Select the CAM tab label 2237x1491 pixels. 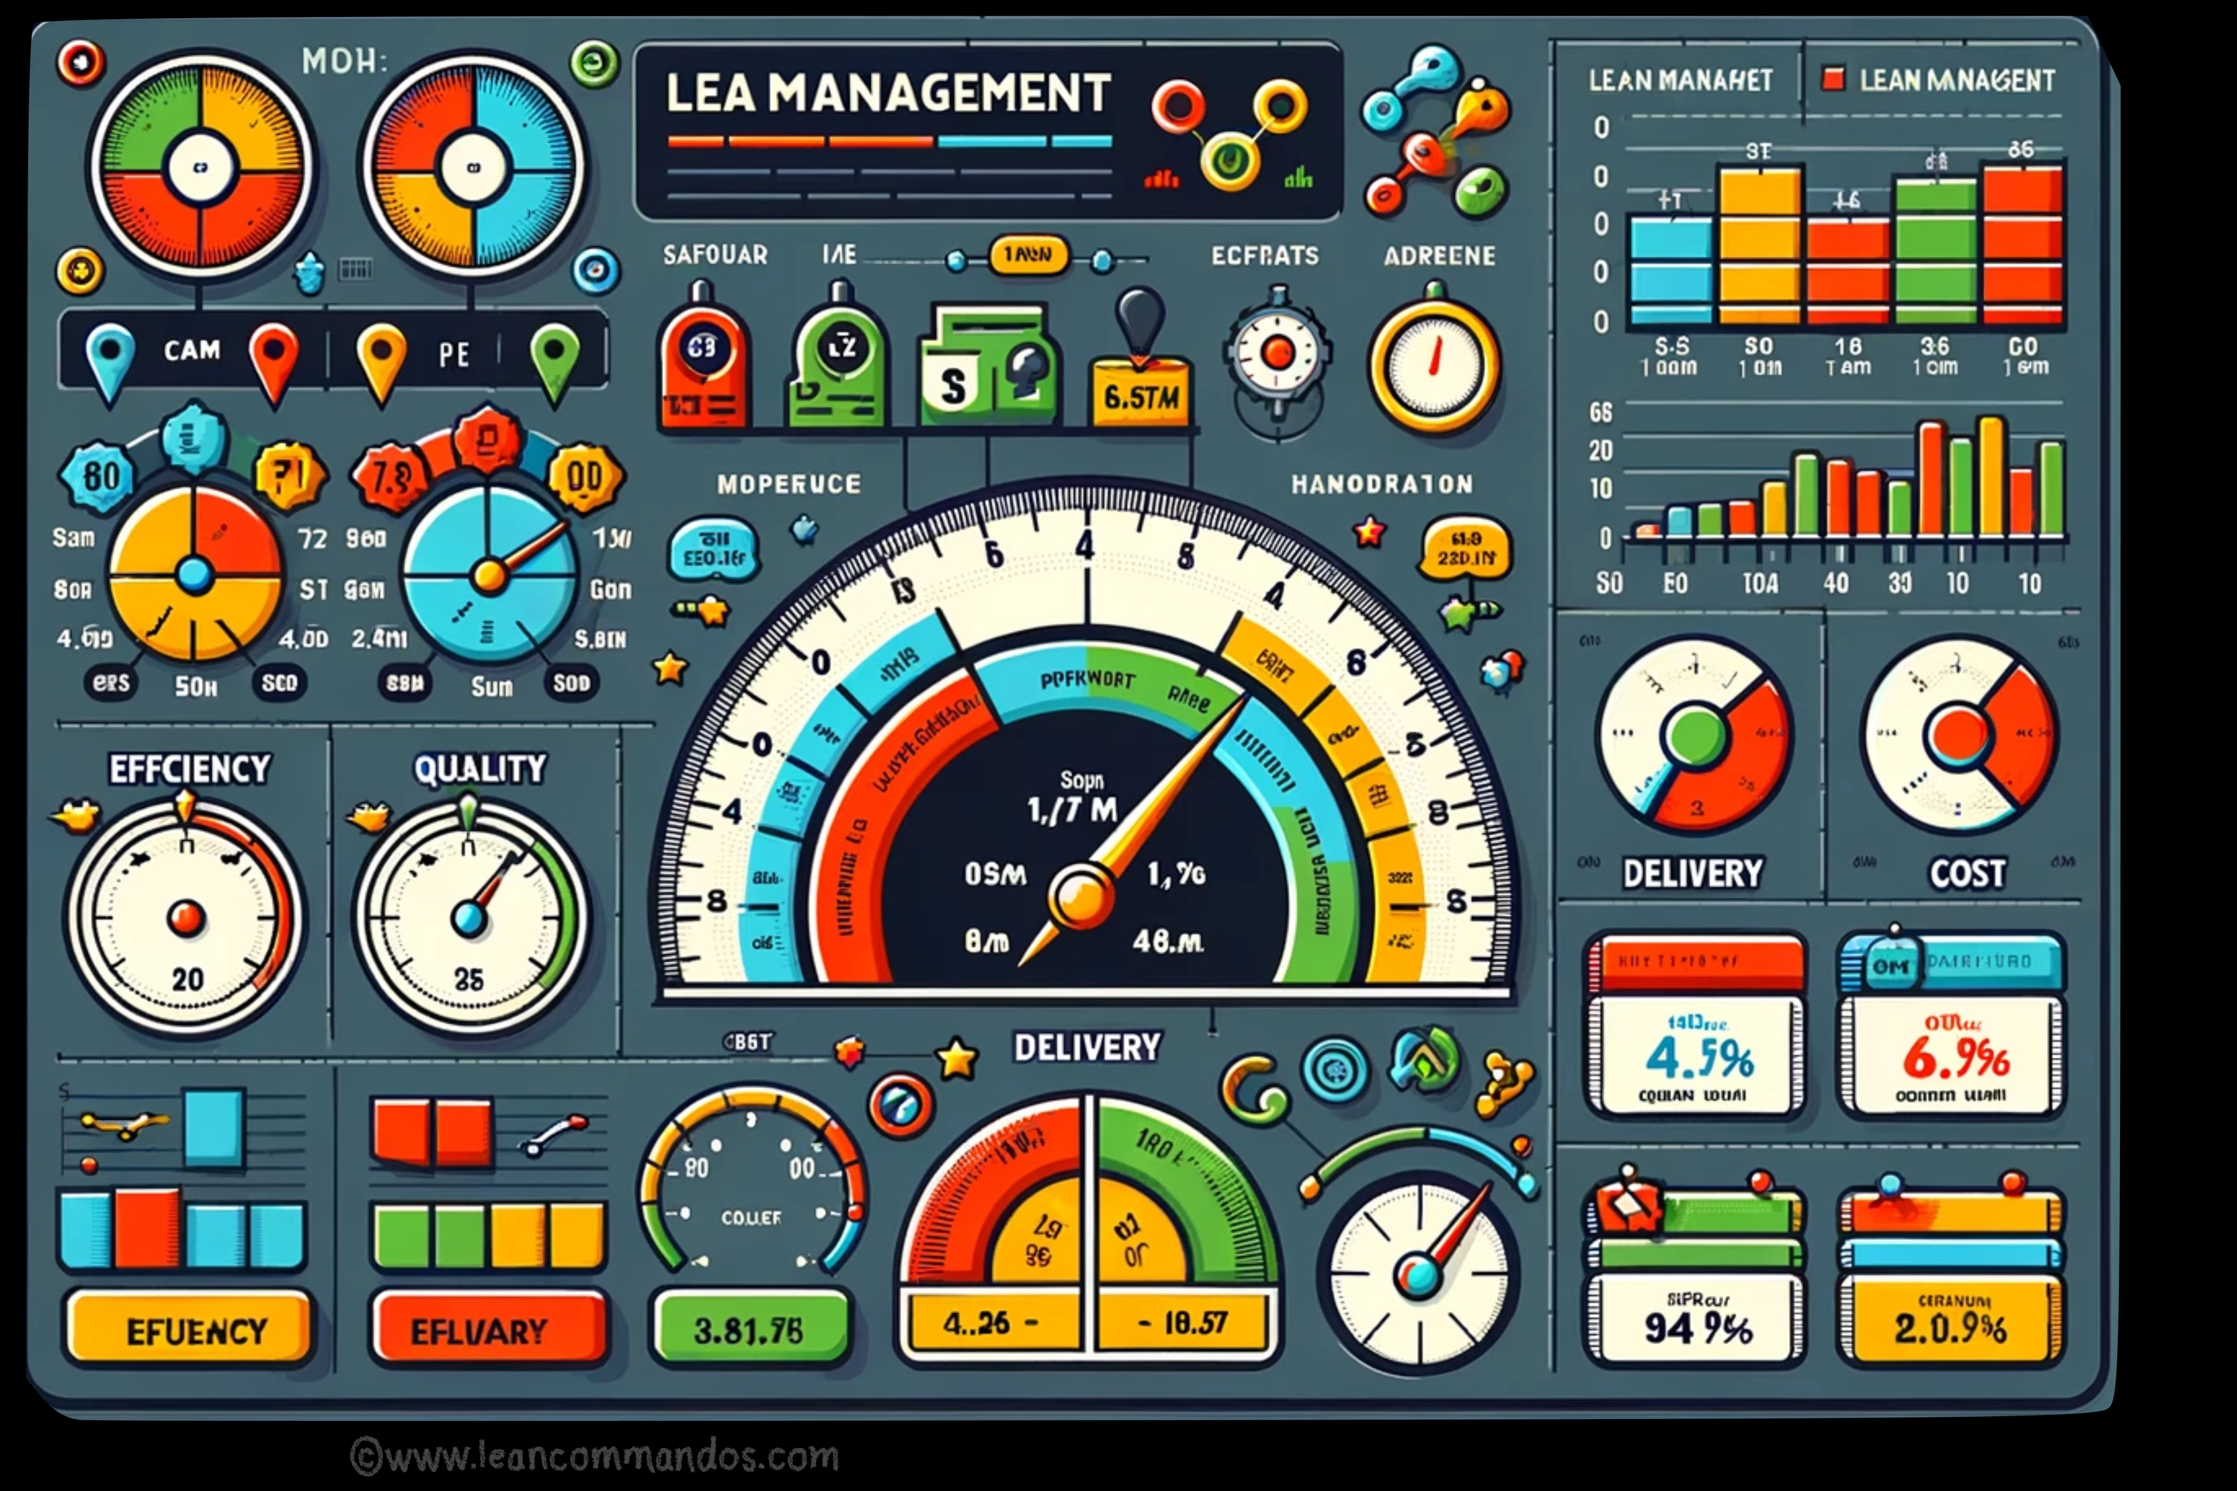click(192, 350)
